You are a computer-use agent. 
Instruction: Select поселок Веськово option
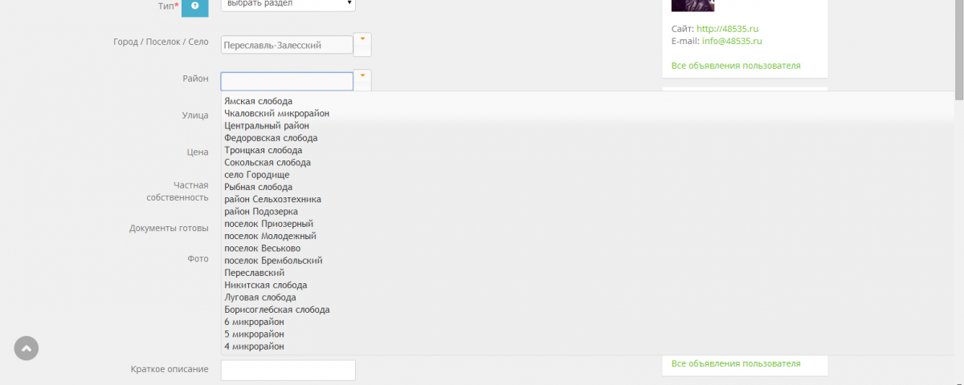point(263,249)
